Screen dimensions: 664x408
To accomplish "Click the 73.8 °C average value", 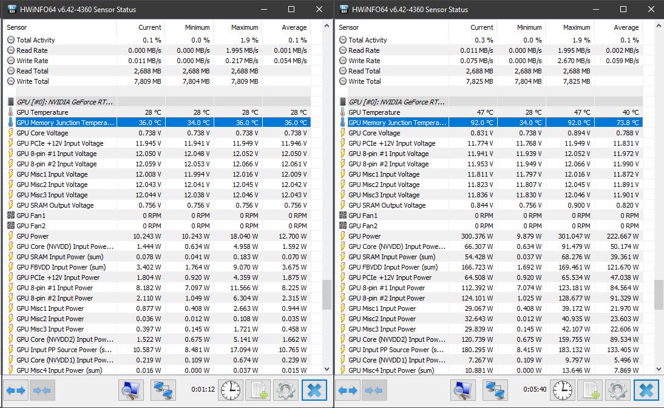I will click(628, 123).
